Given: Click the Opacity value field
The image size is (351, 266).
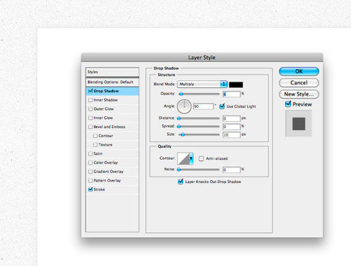Looking at the screenshot, I should point(232,94).
